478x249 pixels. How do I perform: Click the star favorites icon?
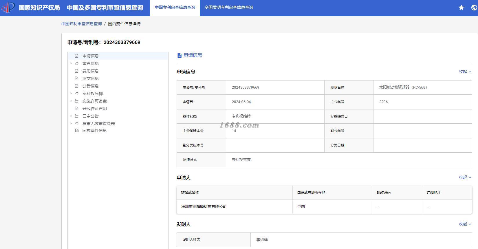(461, 8)
